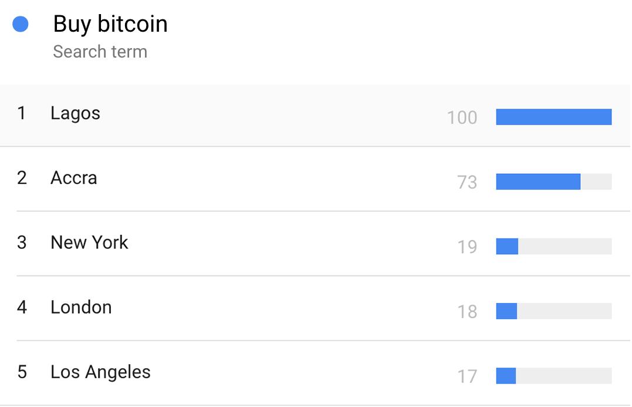
Task: Click the Search term subtitle label
Action: point(100,52)
